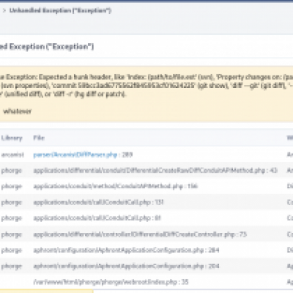The image size is (293, 293).
Task: Open the Unhandled Exception breadcrumb
Action: tap(60, 10)
